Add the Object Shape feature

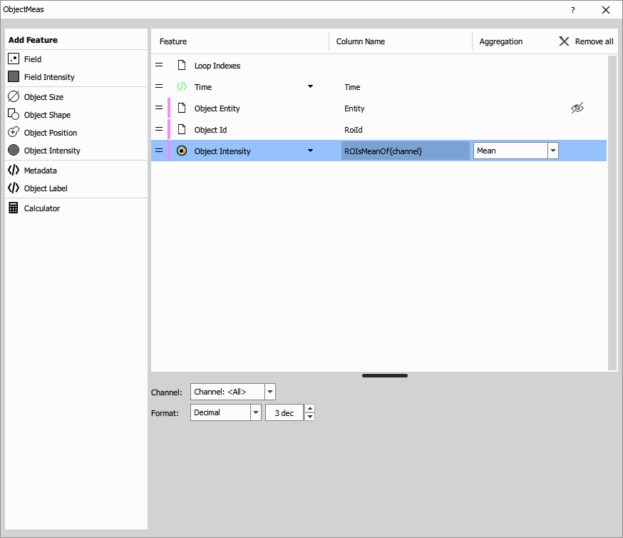pyautogui.click(x=47, y=115)
